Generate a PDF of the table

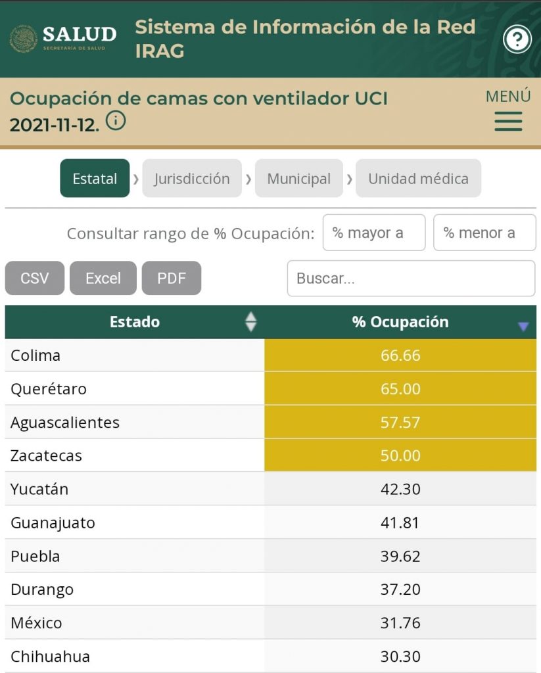coord(172,278)
